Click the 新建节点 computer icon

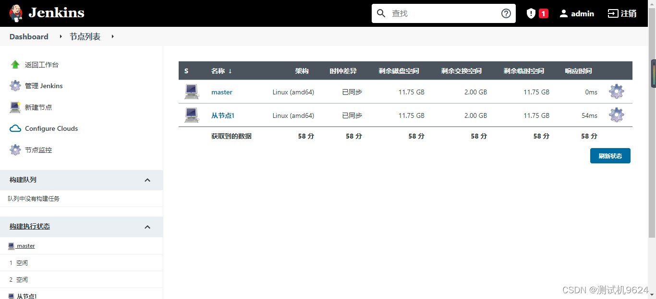click(15, 107)
